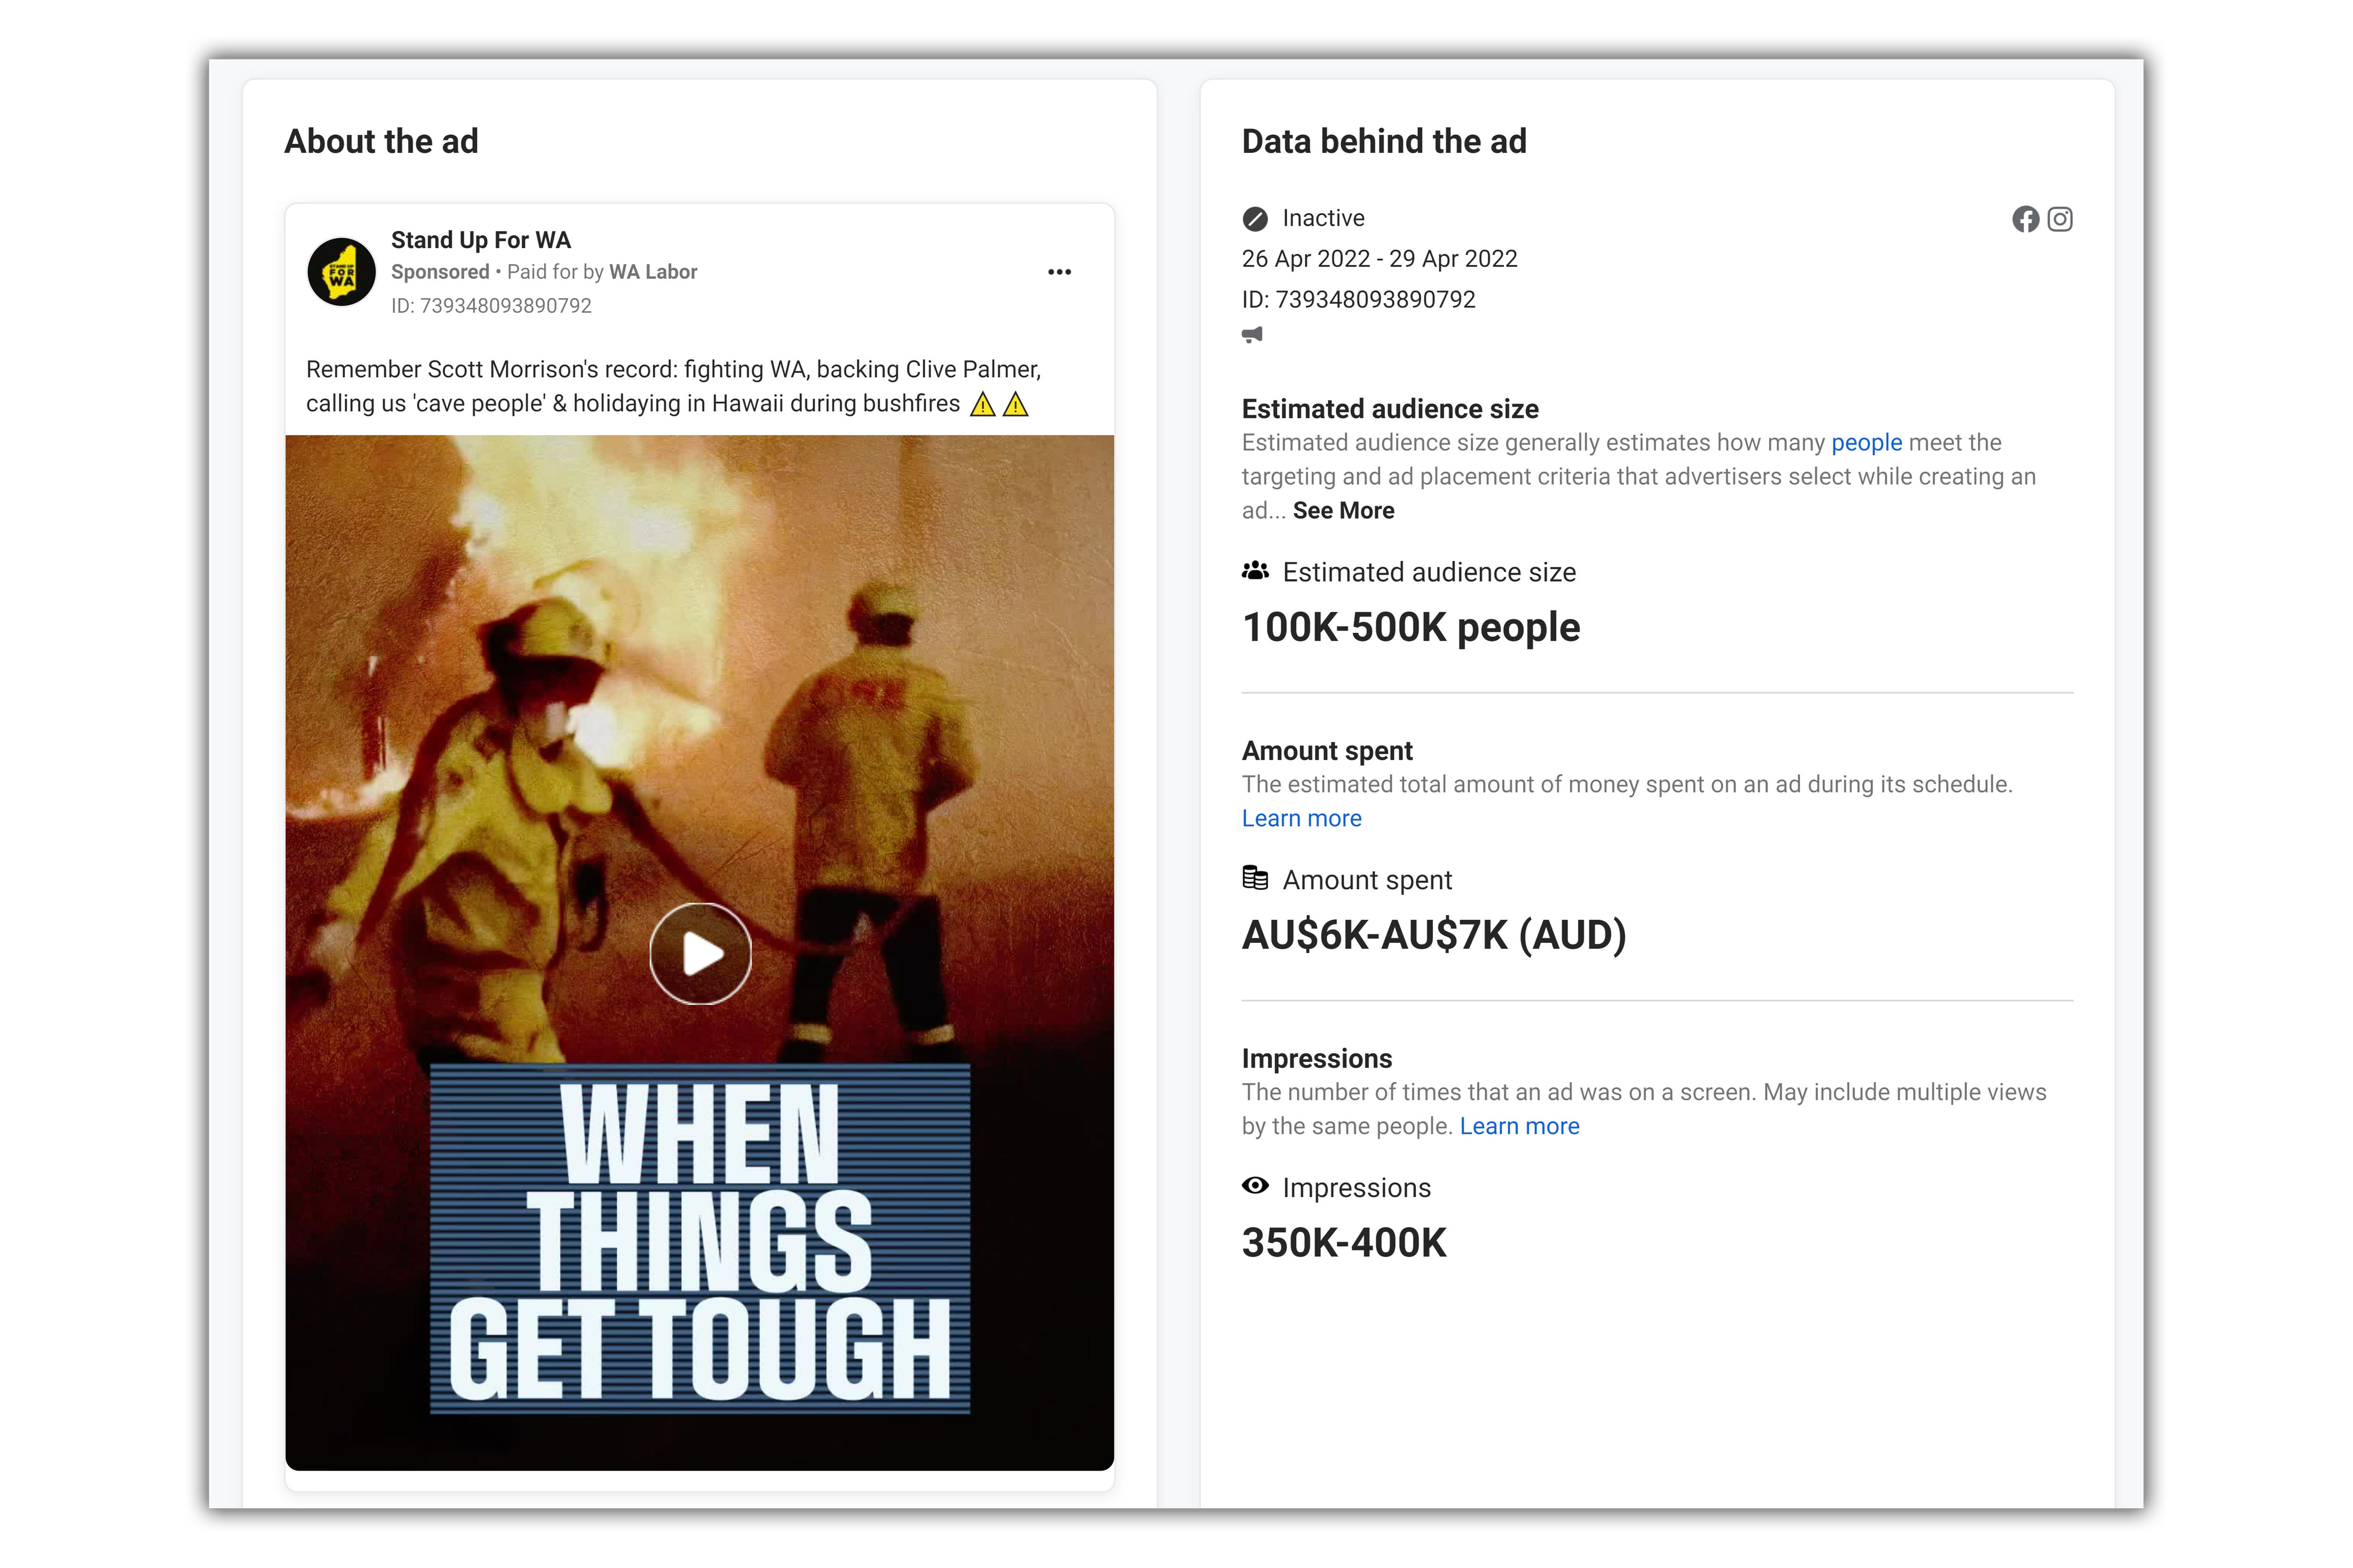
Task: Click the bold Amount spent section heading
Action: click(x=1327, y=751)
